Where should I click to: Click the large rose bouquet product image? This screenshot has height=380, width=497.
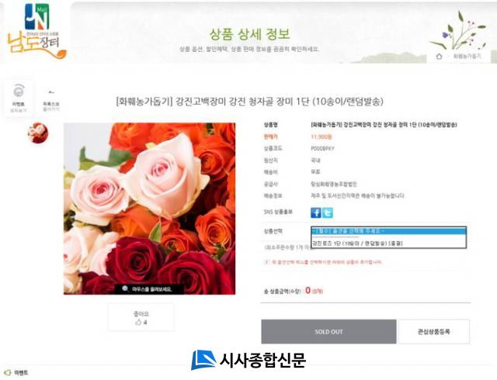coord(150,209)
